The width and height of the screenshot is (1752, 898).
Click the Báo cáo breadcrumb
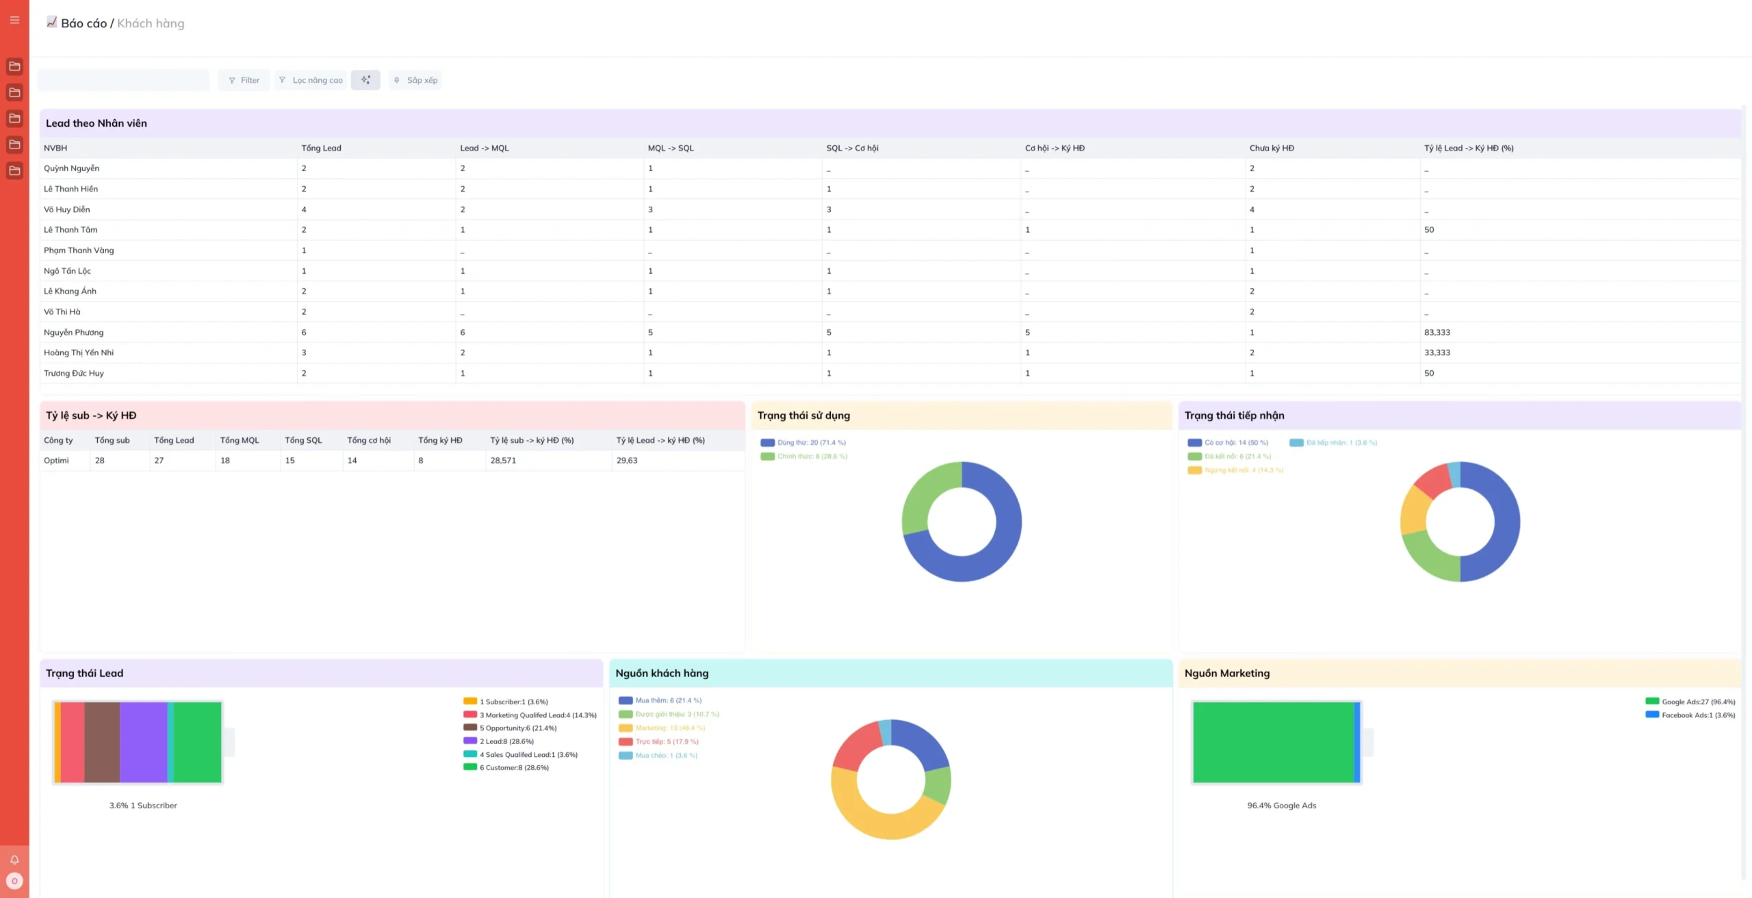83,23
